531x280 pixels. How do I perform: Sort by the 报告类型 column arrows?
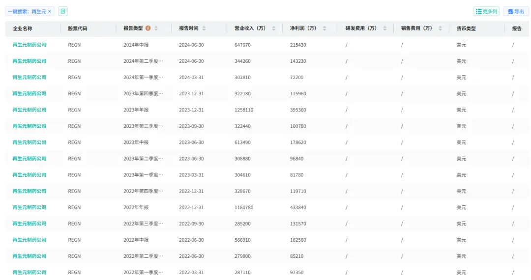point(156,28)
